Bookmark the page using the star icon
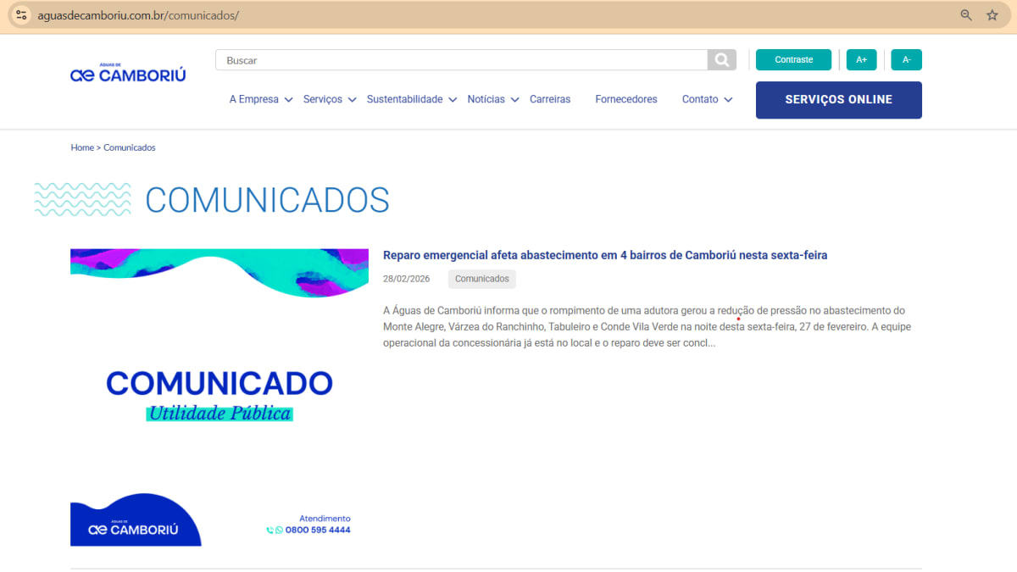This screenshot has height=572, width=1017. tap(992, 14)
